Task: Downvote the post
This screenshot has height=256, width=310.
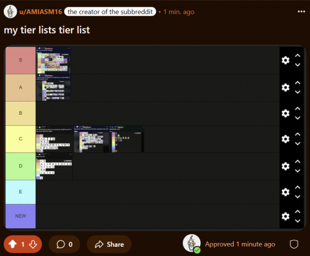Action: point(33,244)
